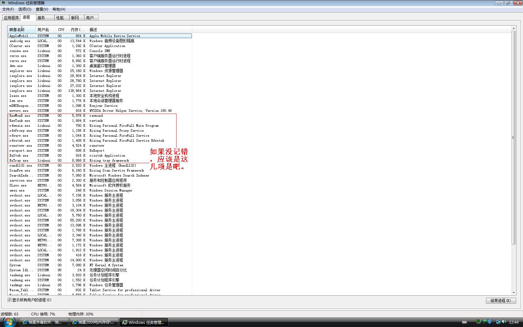Viewport: 523px width, 327px height.
Task: Select the SearchInde... process row
Action: tap(100, 175)
